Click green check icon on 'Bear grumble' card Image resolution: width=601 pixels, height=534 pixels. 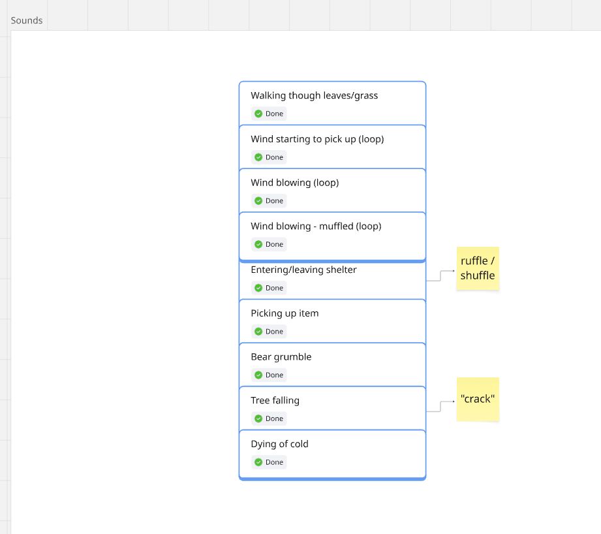pos(258,375)
